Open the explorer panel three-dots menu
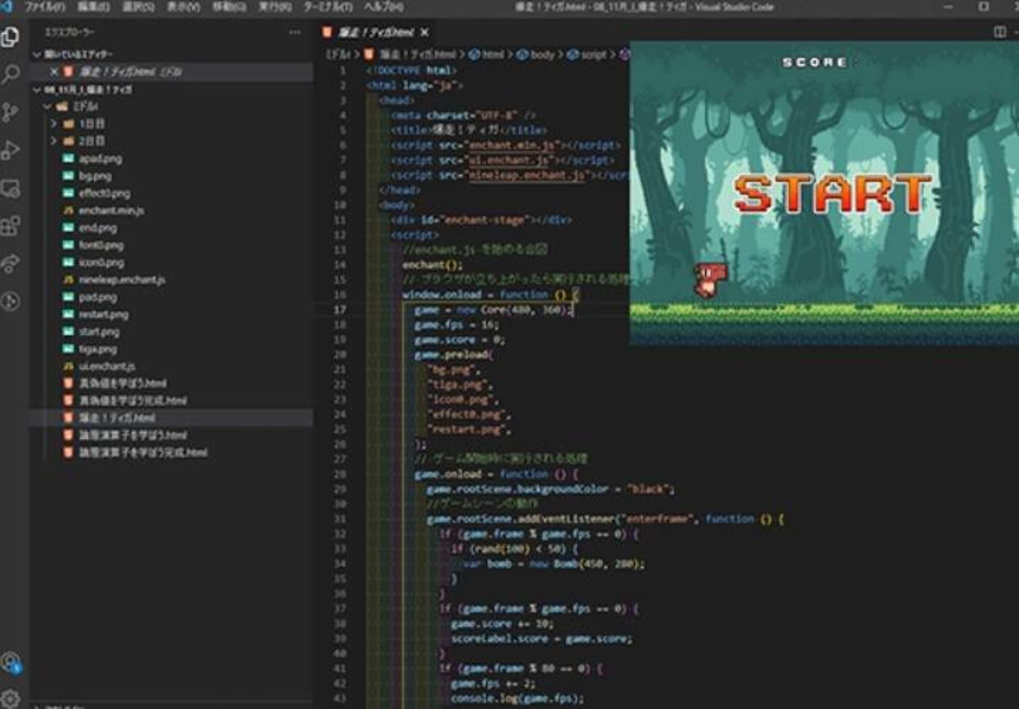 click(x=294, y=32)
